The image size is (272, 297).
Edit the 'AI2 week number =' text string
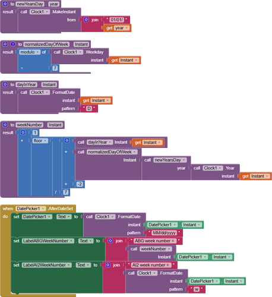click(150, 265)
